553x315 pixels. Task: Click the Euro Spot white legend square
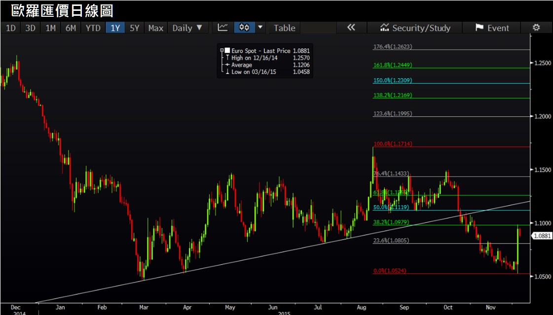point(227,51)
